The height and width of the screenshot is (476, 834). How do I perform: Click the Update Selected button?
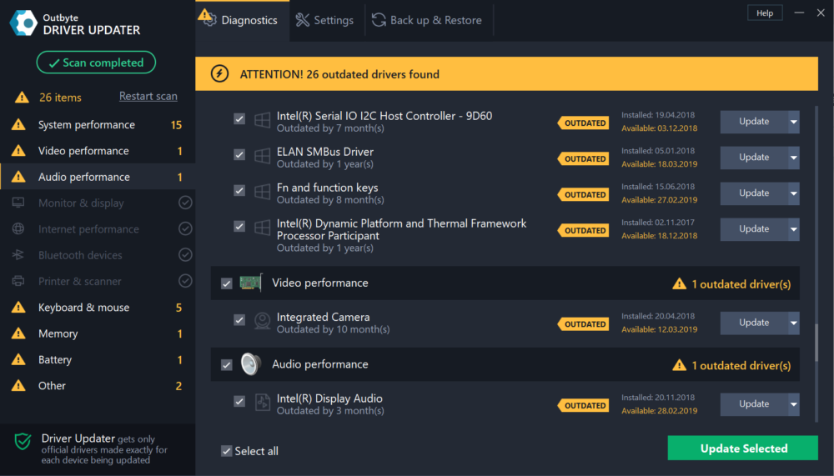click(742, 448)
